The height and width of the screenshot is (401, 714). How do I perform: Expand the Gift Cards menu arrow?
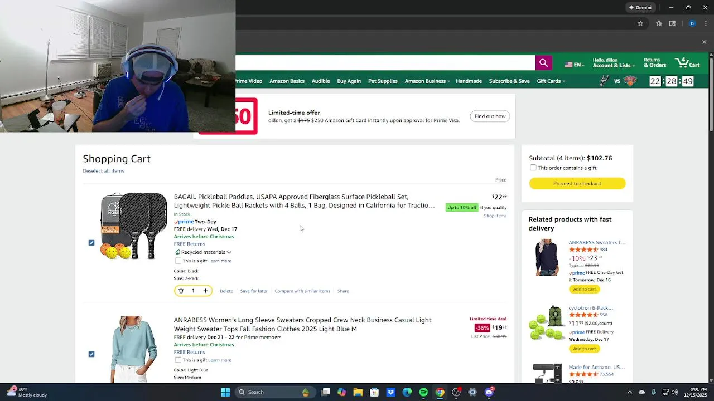pyautogui.click(x=563, y=81)
